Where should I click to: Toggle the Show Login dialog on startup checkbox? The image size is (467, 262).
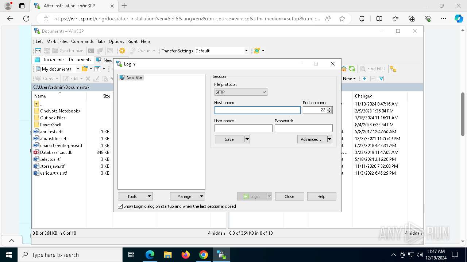point(120,206)
